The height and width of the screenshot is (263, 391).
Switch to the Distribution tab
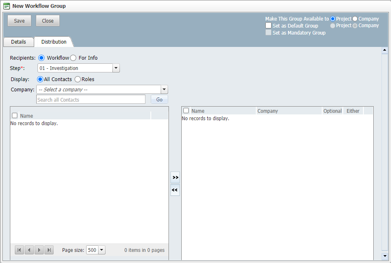tap(54, 42)
